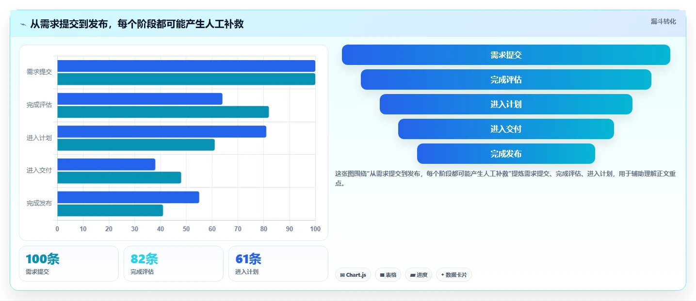This screenshot has width=696, height=301.
Task: Click the 漏斗转化 label
Action: 663,21
